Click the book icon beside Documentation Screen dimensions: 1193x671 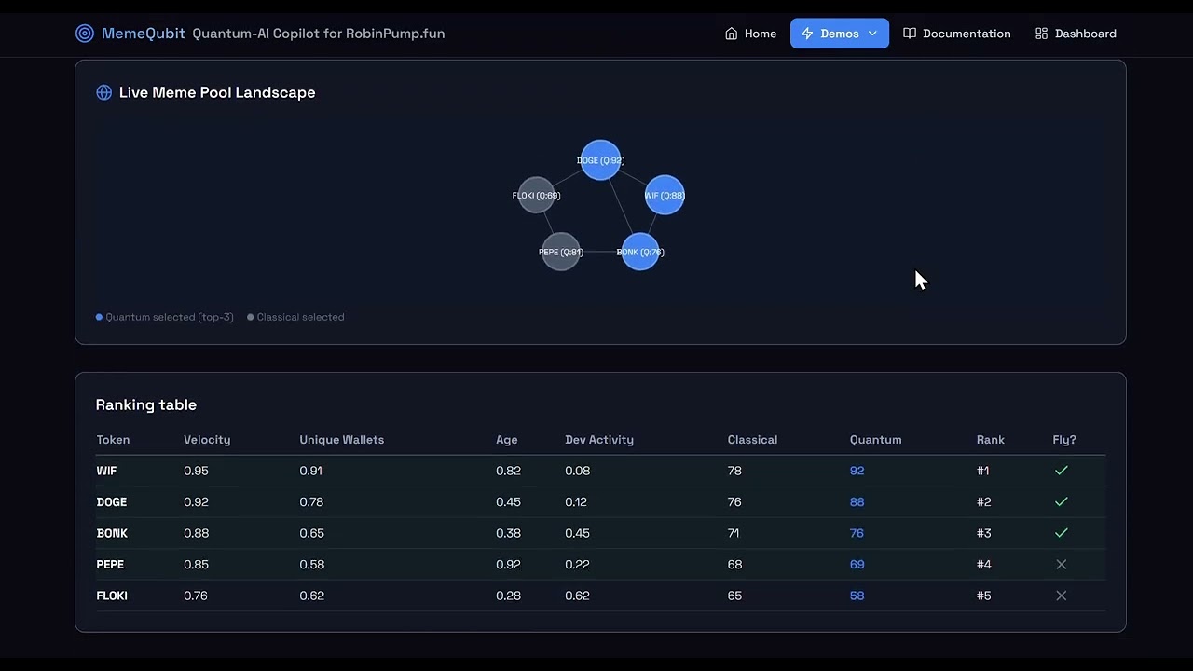(x=910, y=34)
